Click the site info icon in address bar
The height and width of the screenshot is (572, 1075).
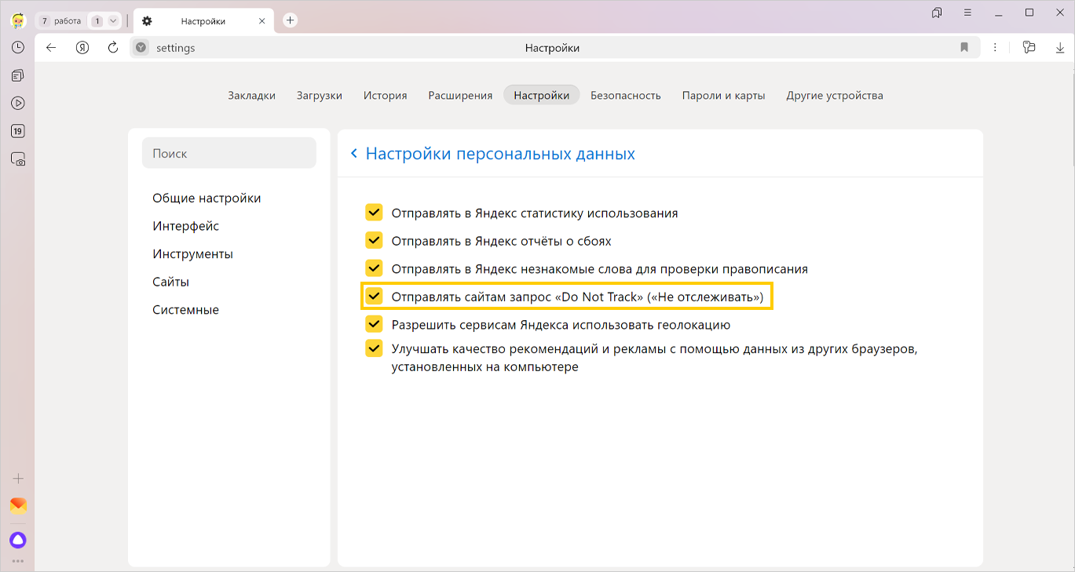pos(141,48)
